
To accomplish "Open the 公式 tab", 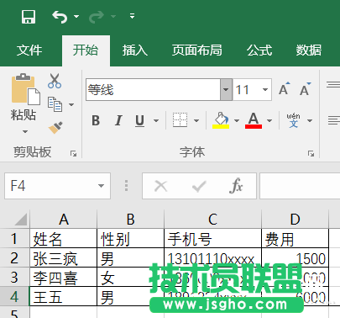I will pyautogui.click(x=259, y=50).
